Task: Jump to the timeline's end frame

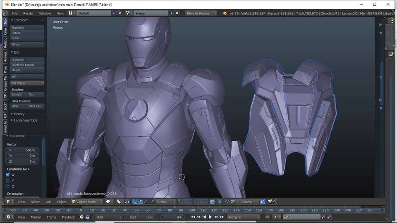Action: [222, 217]
